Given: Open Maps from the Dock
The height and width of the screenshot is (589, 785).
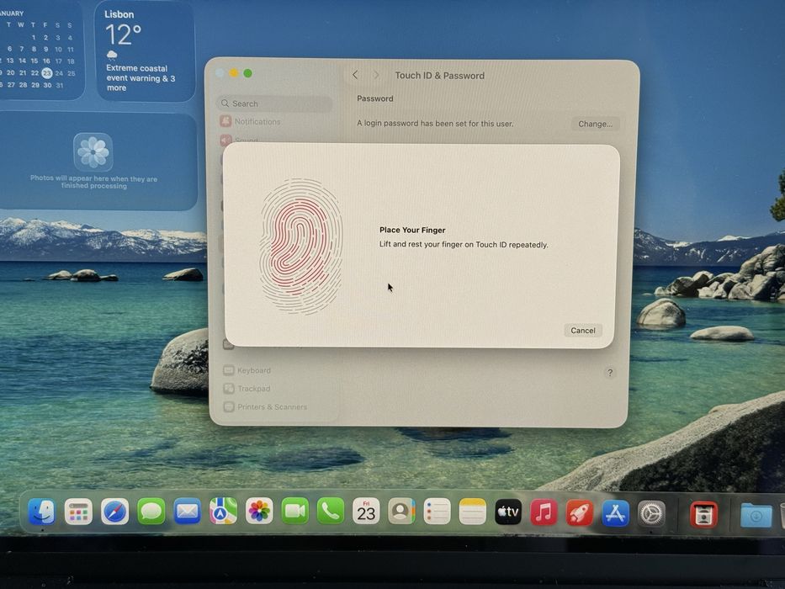Looking at the screenshot, I should [x=223, y=512].
